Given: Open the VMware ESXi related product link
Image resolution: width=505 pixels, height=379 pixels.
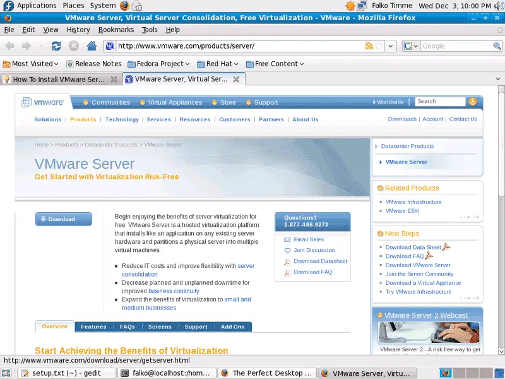Looking at the screenshot, I should click(x=402, y=211).
